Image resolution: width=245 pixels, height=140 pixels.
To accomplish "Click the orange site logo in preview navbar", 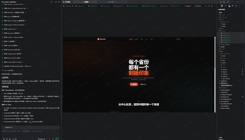I will pyautogui.click(x=98, y=39).
